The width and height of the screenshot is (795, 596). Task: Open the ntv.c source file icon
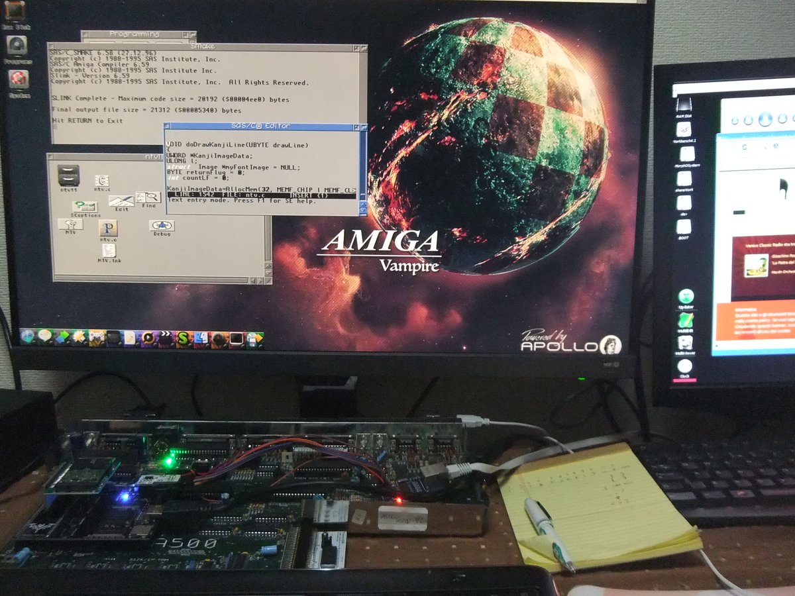click(102, 182)
